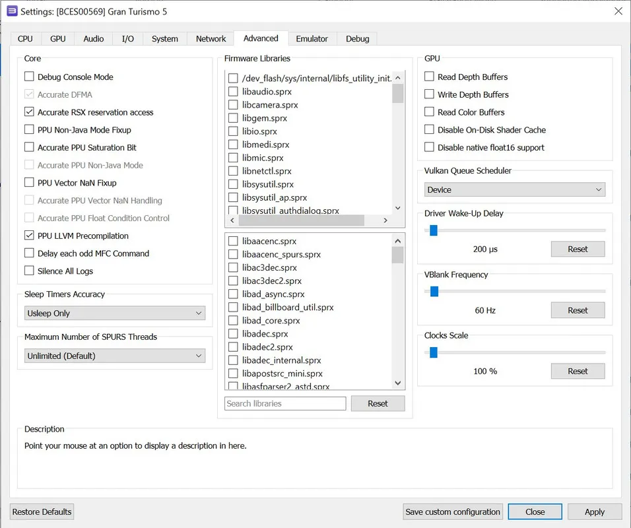This screenshot has height=528, width=631.
Task: Click VBlank Frequency slider handle
Action: pos(434,291)
